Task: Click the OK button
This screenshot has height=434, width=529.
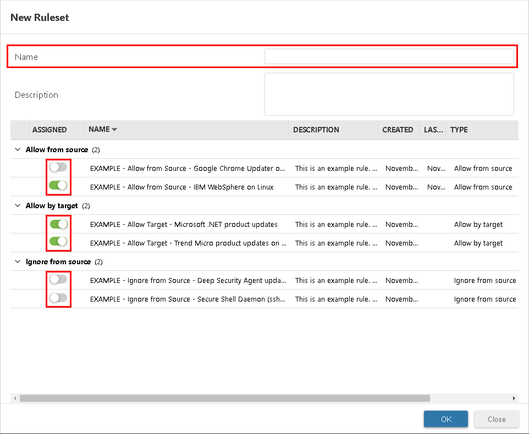Action: coord(445,419)
